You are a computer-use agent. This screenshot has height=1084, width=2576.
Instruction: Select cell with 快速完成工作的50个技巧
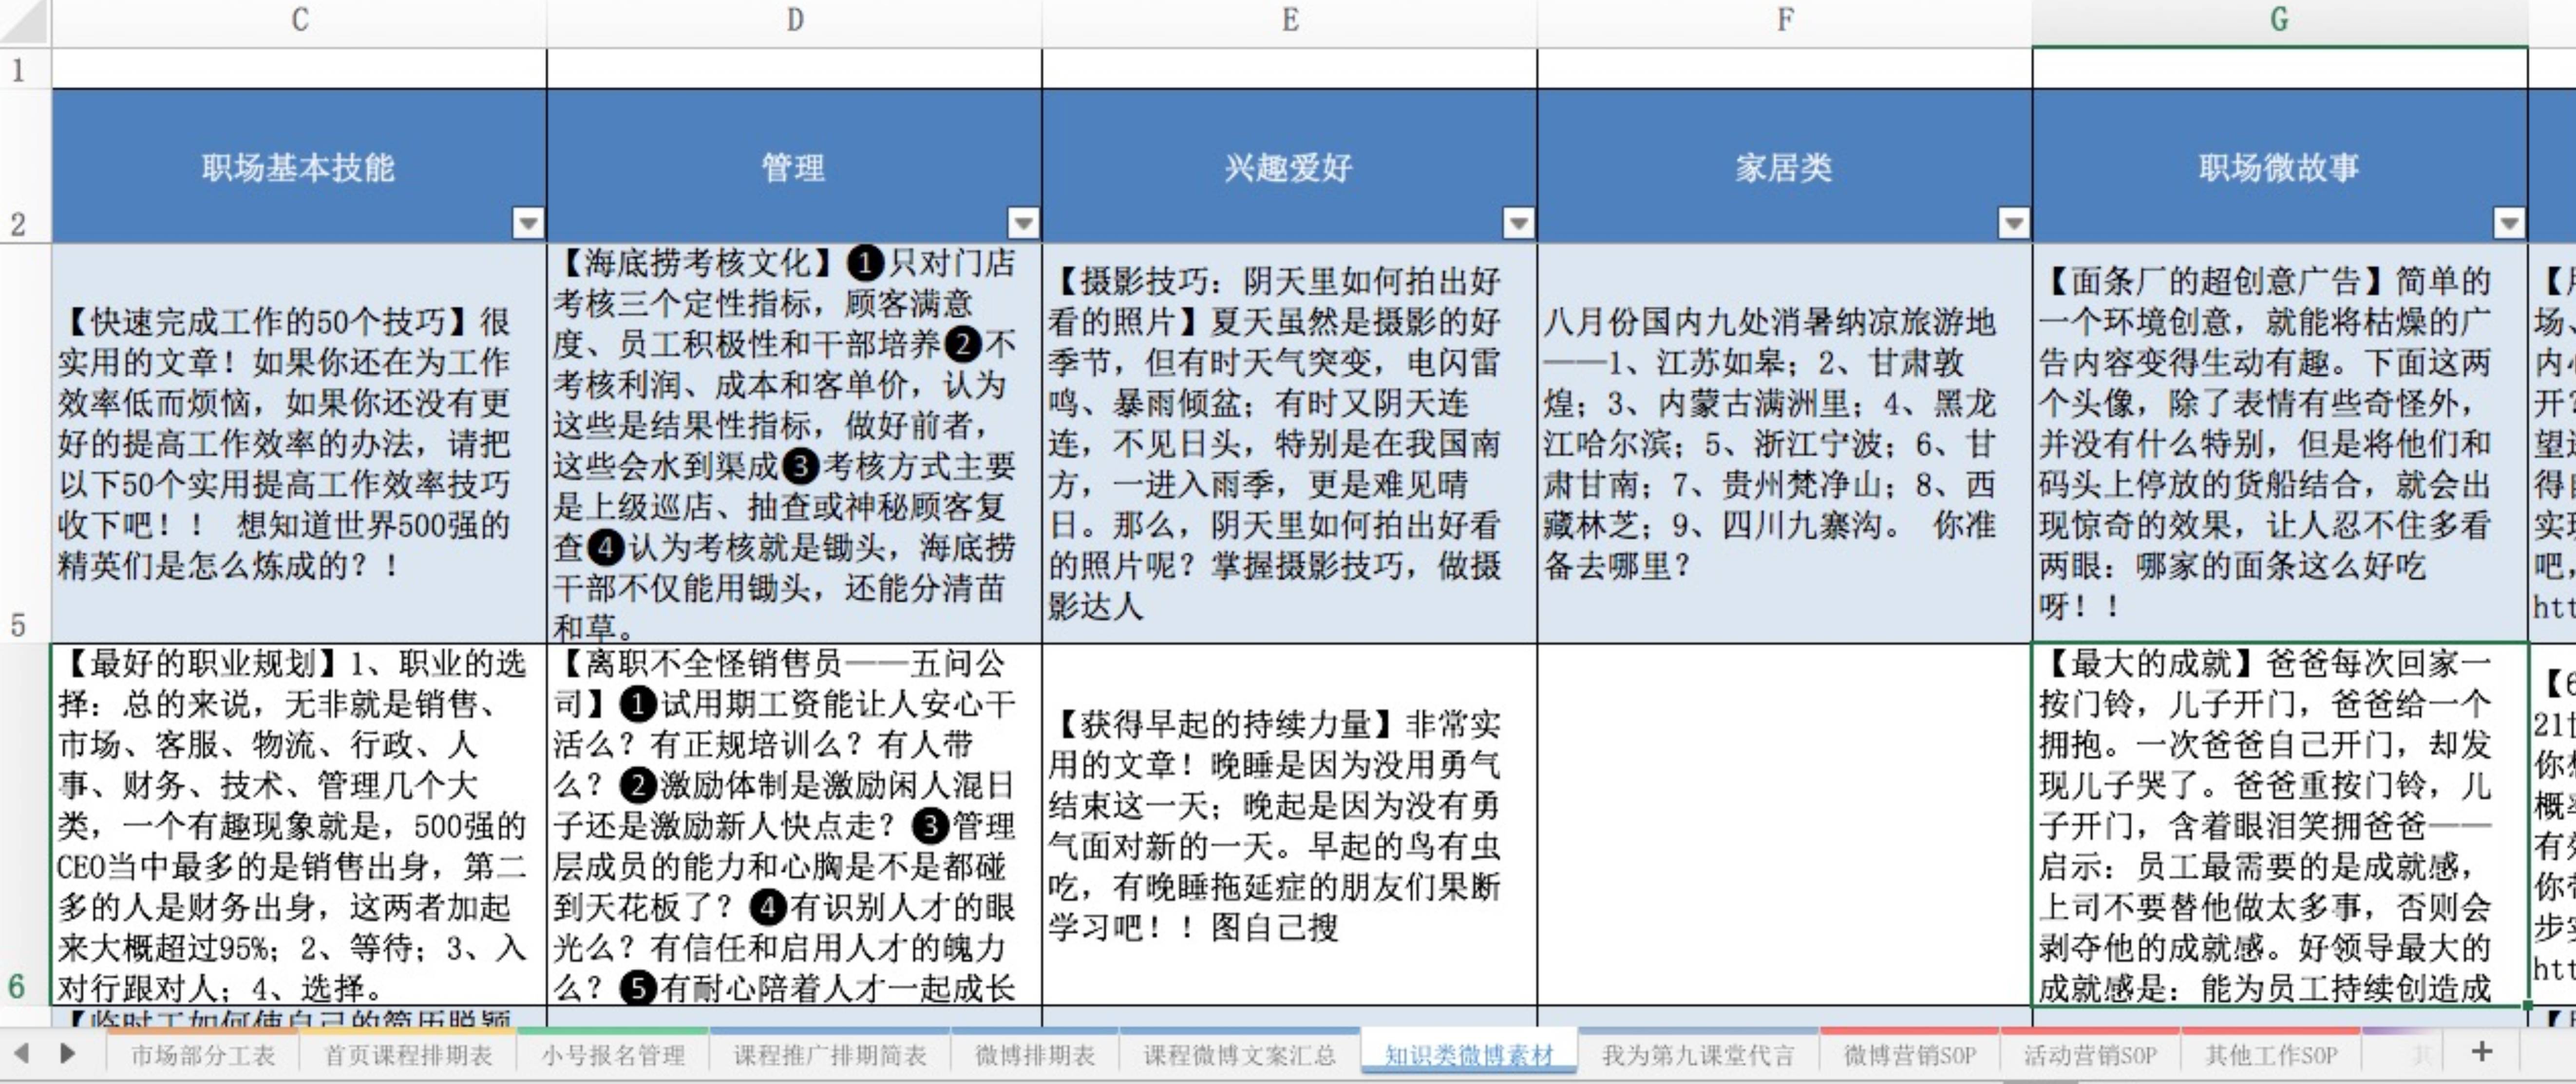tap(299, 443)
